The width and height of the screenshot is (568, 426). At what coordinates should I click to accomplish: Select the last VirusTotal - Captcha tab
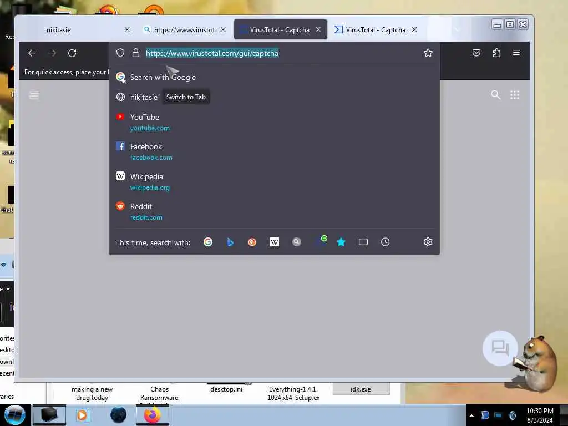376,30
